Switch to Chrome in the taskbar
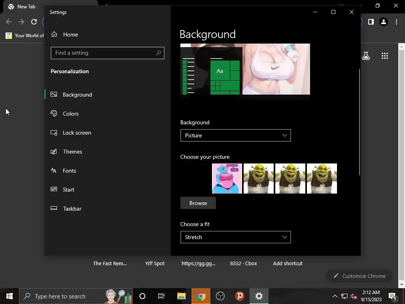This screenshot has height=304, width=405. tap(201, 296)
